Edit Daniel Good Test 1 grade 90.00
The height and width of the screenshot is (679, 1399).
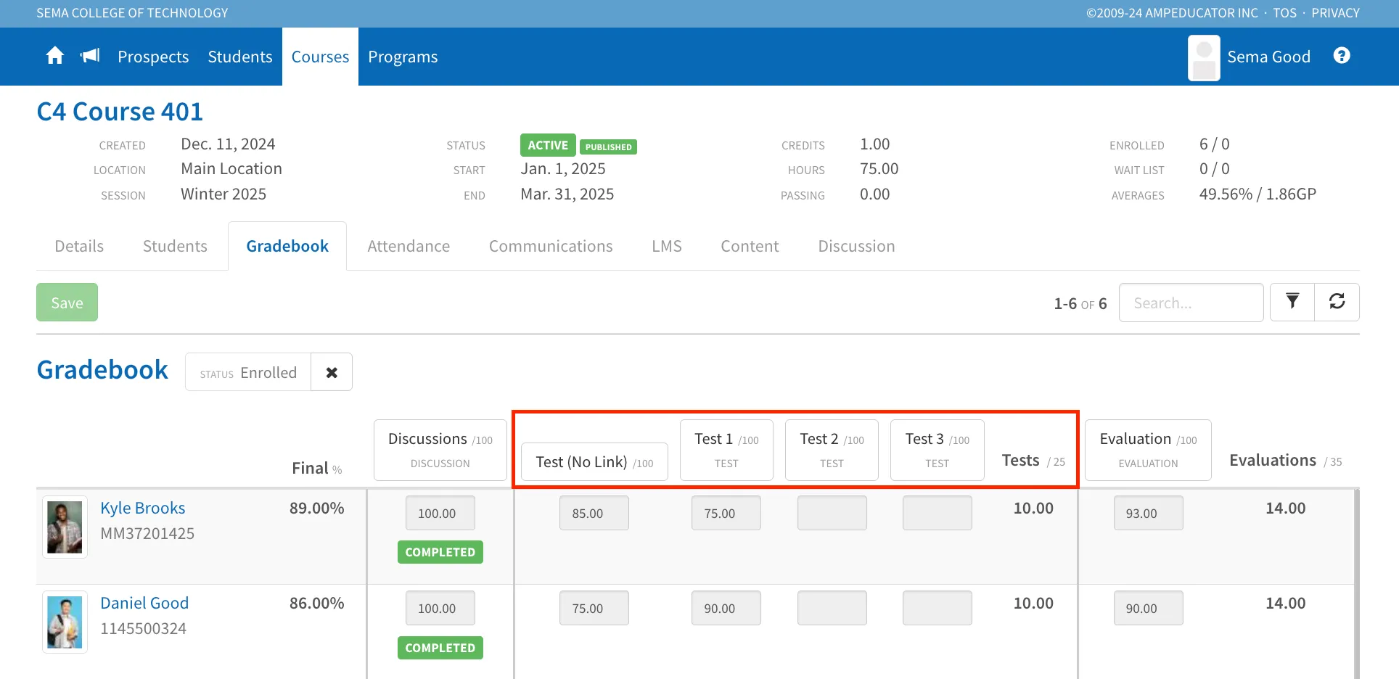click(x=726, y=608)
